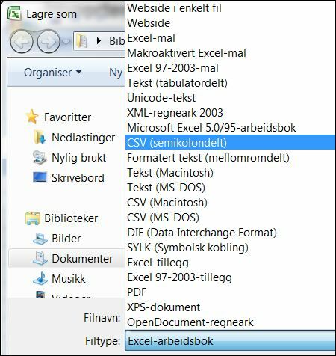Click the Bilder library icon

(x=40, y=239)
